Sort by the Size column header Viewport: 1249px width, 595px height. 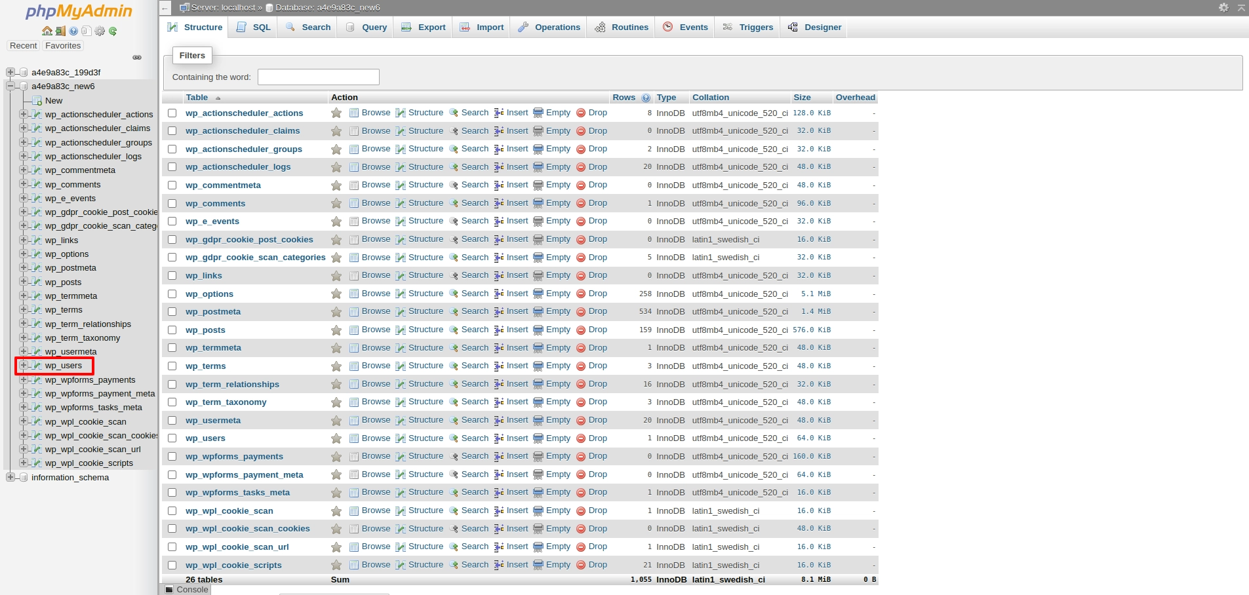(x=802, y=98)
